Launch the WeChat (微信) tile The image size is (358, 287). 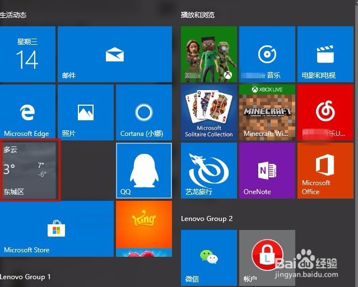click(x=208, y=257)
